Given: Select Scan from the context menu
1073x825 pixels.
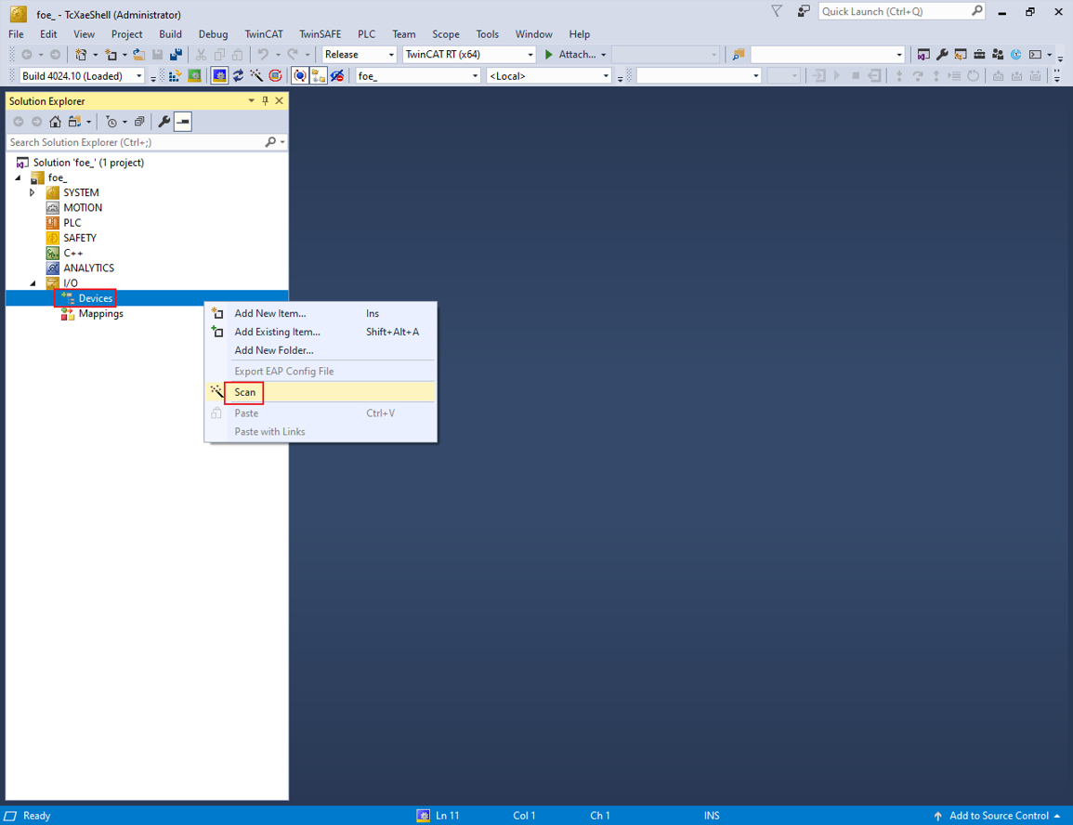Looking at the screenshot, I should tap(245, 392).
